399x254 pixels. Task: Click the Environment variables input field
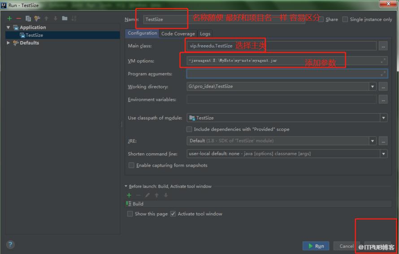281,99
